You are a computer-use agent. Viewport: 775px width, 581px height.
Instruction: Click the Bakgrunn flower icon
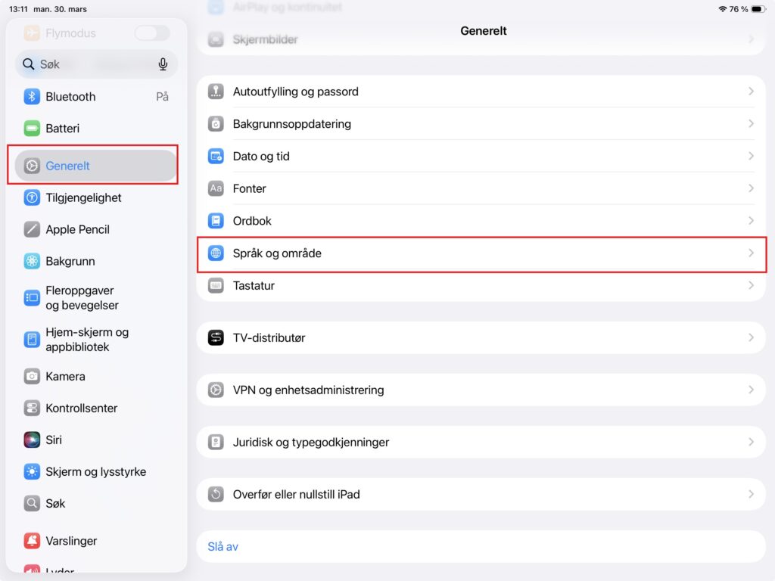(x=32, y=261)
